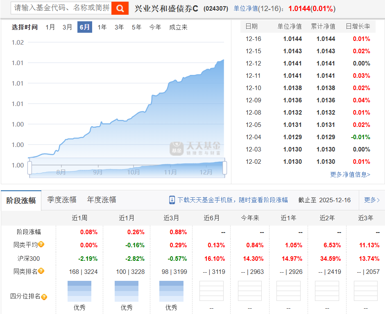
Task: Click right handle of chart range slider
Action: click(x=224, y=168)
